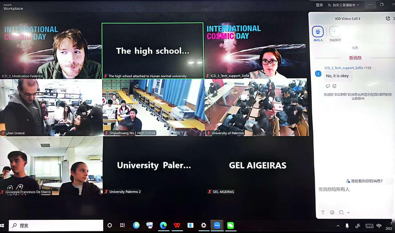Expand hidden system tray icons
The width and height of the screenshot is (395, 233).
coord(338,226)
